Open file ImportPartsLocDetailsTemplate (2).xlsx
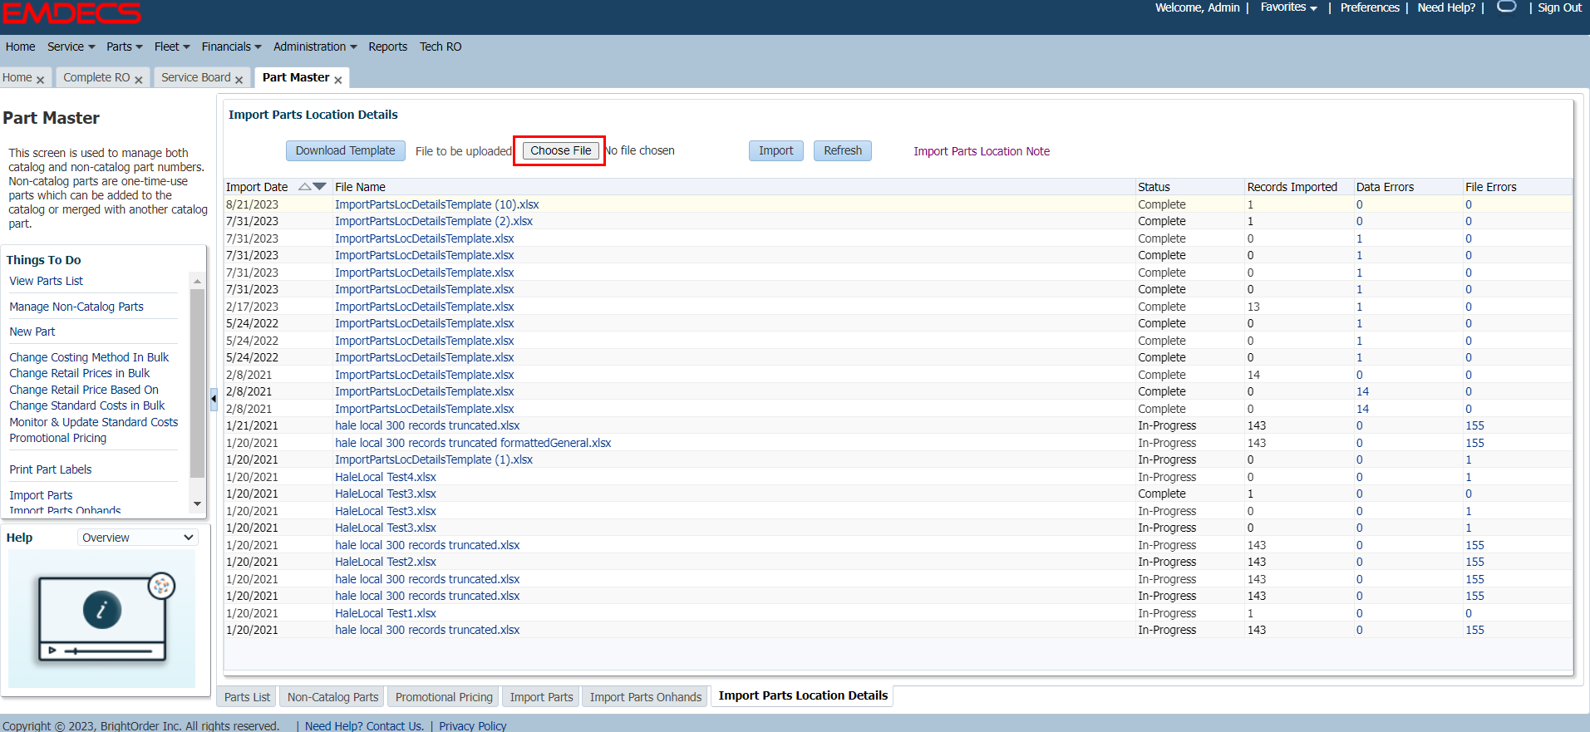Image resolution: width=1590 pixels, height=732 pixels. coord(434,221)
